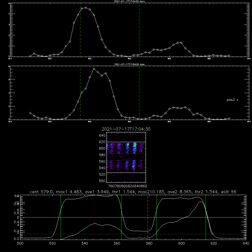The width and height of the screenshot is (252, 252).
Task: Click the "2021-07-17T17:04:30 dawn" plot title
Action: pos(130,1)
